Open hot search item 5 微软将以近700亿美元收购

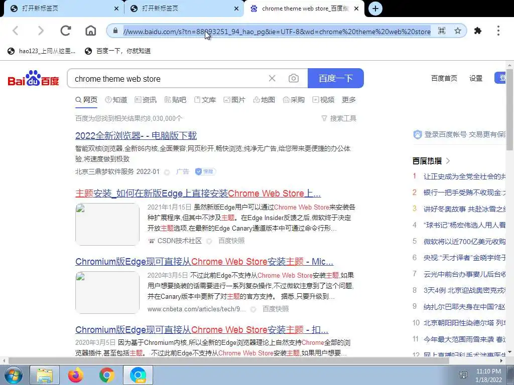[x=464, y=242]
